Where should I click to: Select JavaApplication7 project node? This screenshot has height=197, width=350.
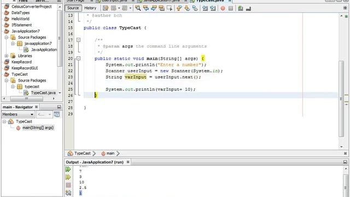pos(26,31)
